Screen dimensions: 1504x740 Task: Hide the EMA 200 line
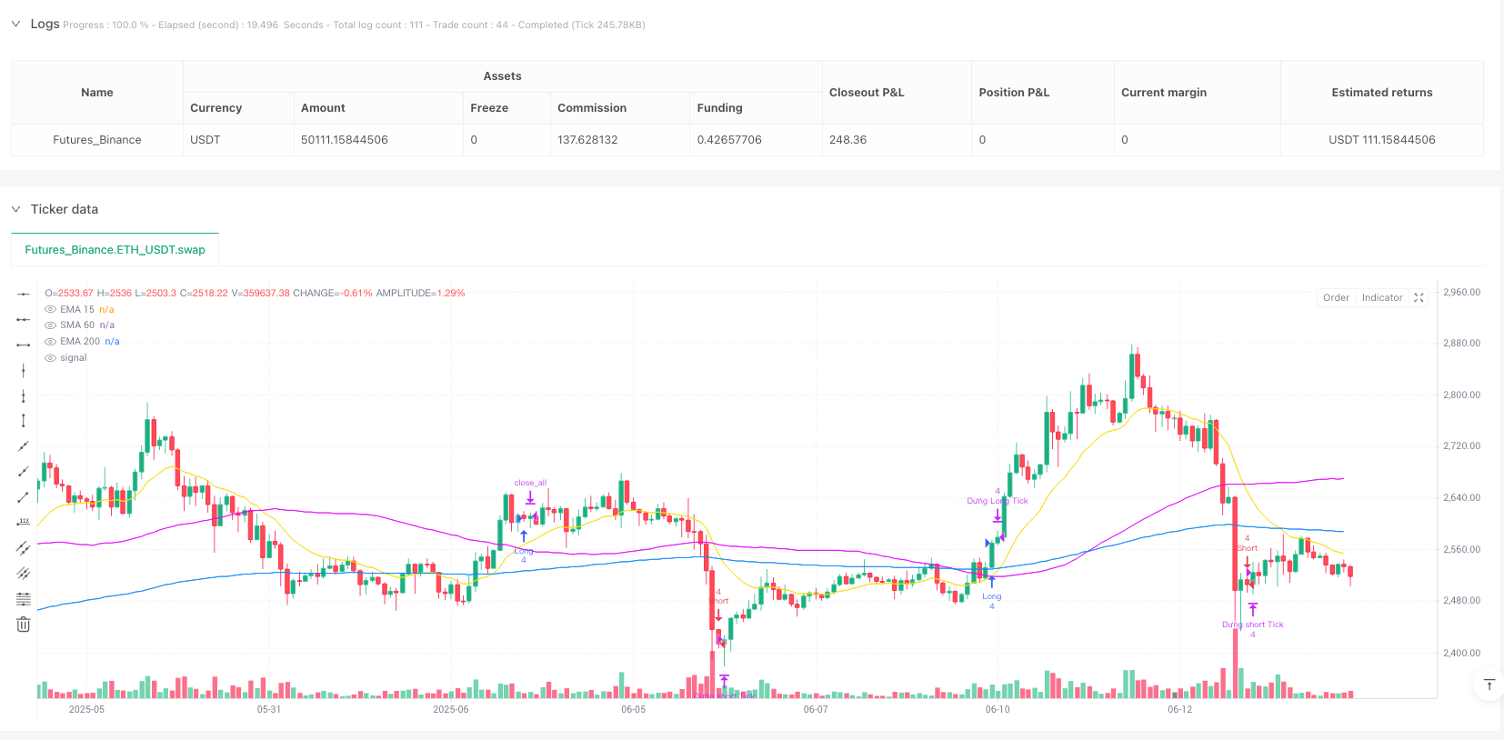pyautogui.click(x=50, y=342)
